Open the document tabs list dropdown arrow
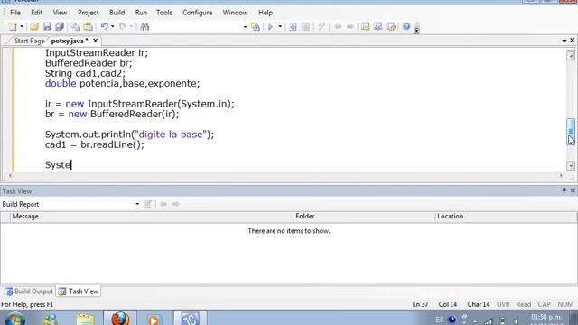The height and width of the screenshot is (325, 578). tap(564, 41)
